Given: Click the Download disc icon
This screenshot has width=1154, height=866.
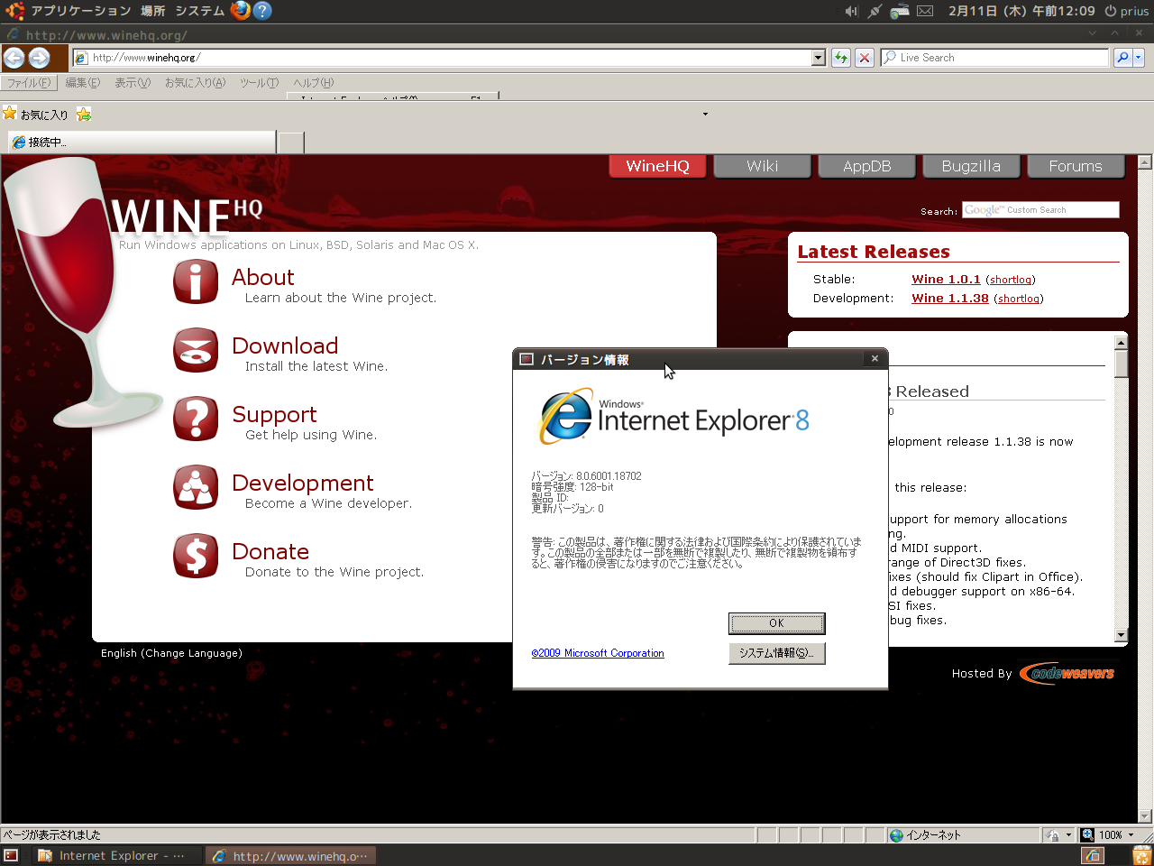Looking at the screenshot, I should pyautogui.click(x=196, y=350).
